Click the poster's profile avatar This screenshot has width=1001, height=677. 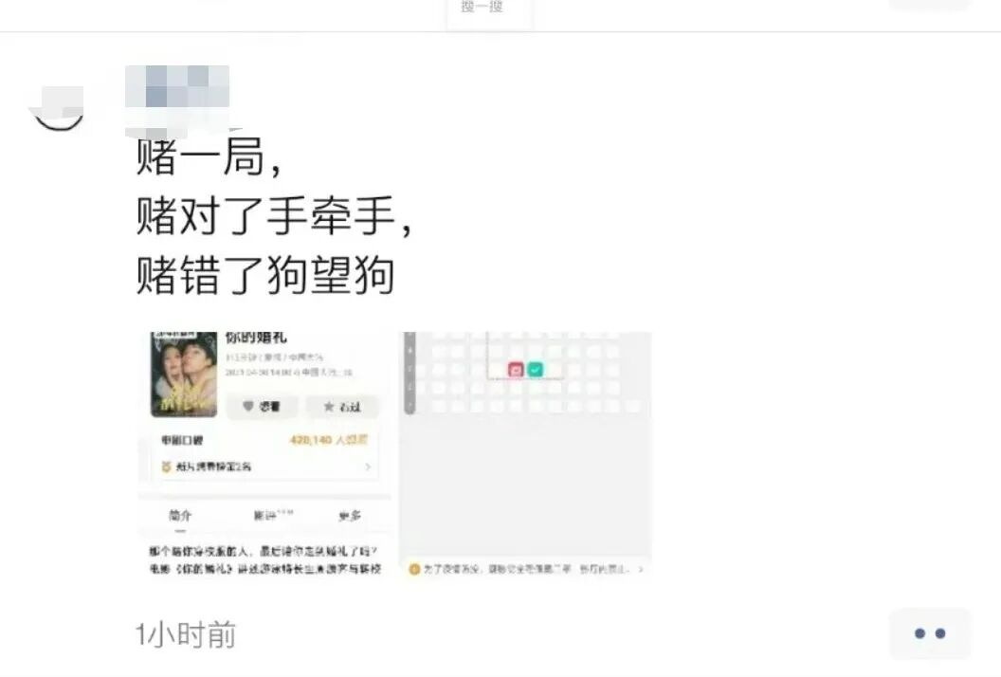[x=58, y=108]
